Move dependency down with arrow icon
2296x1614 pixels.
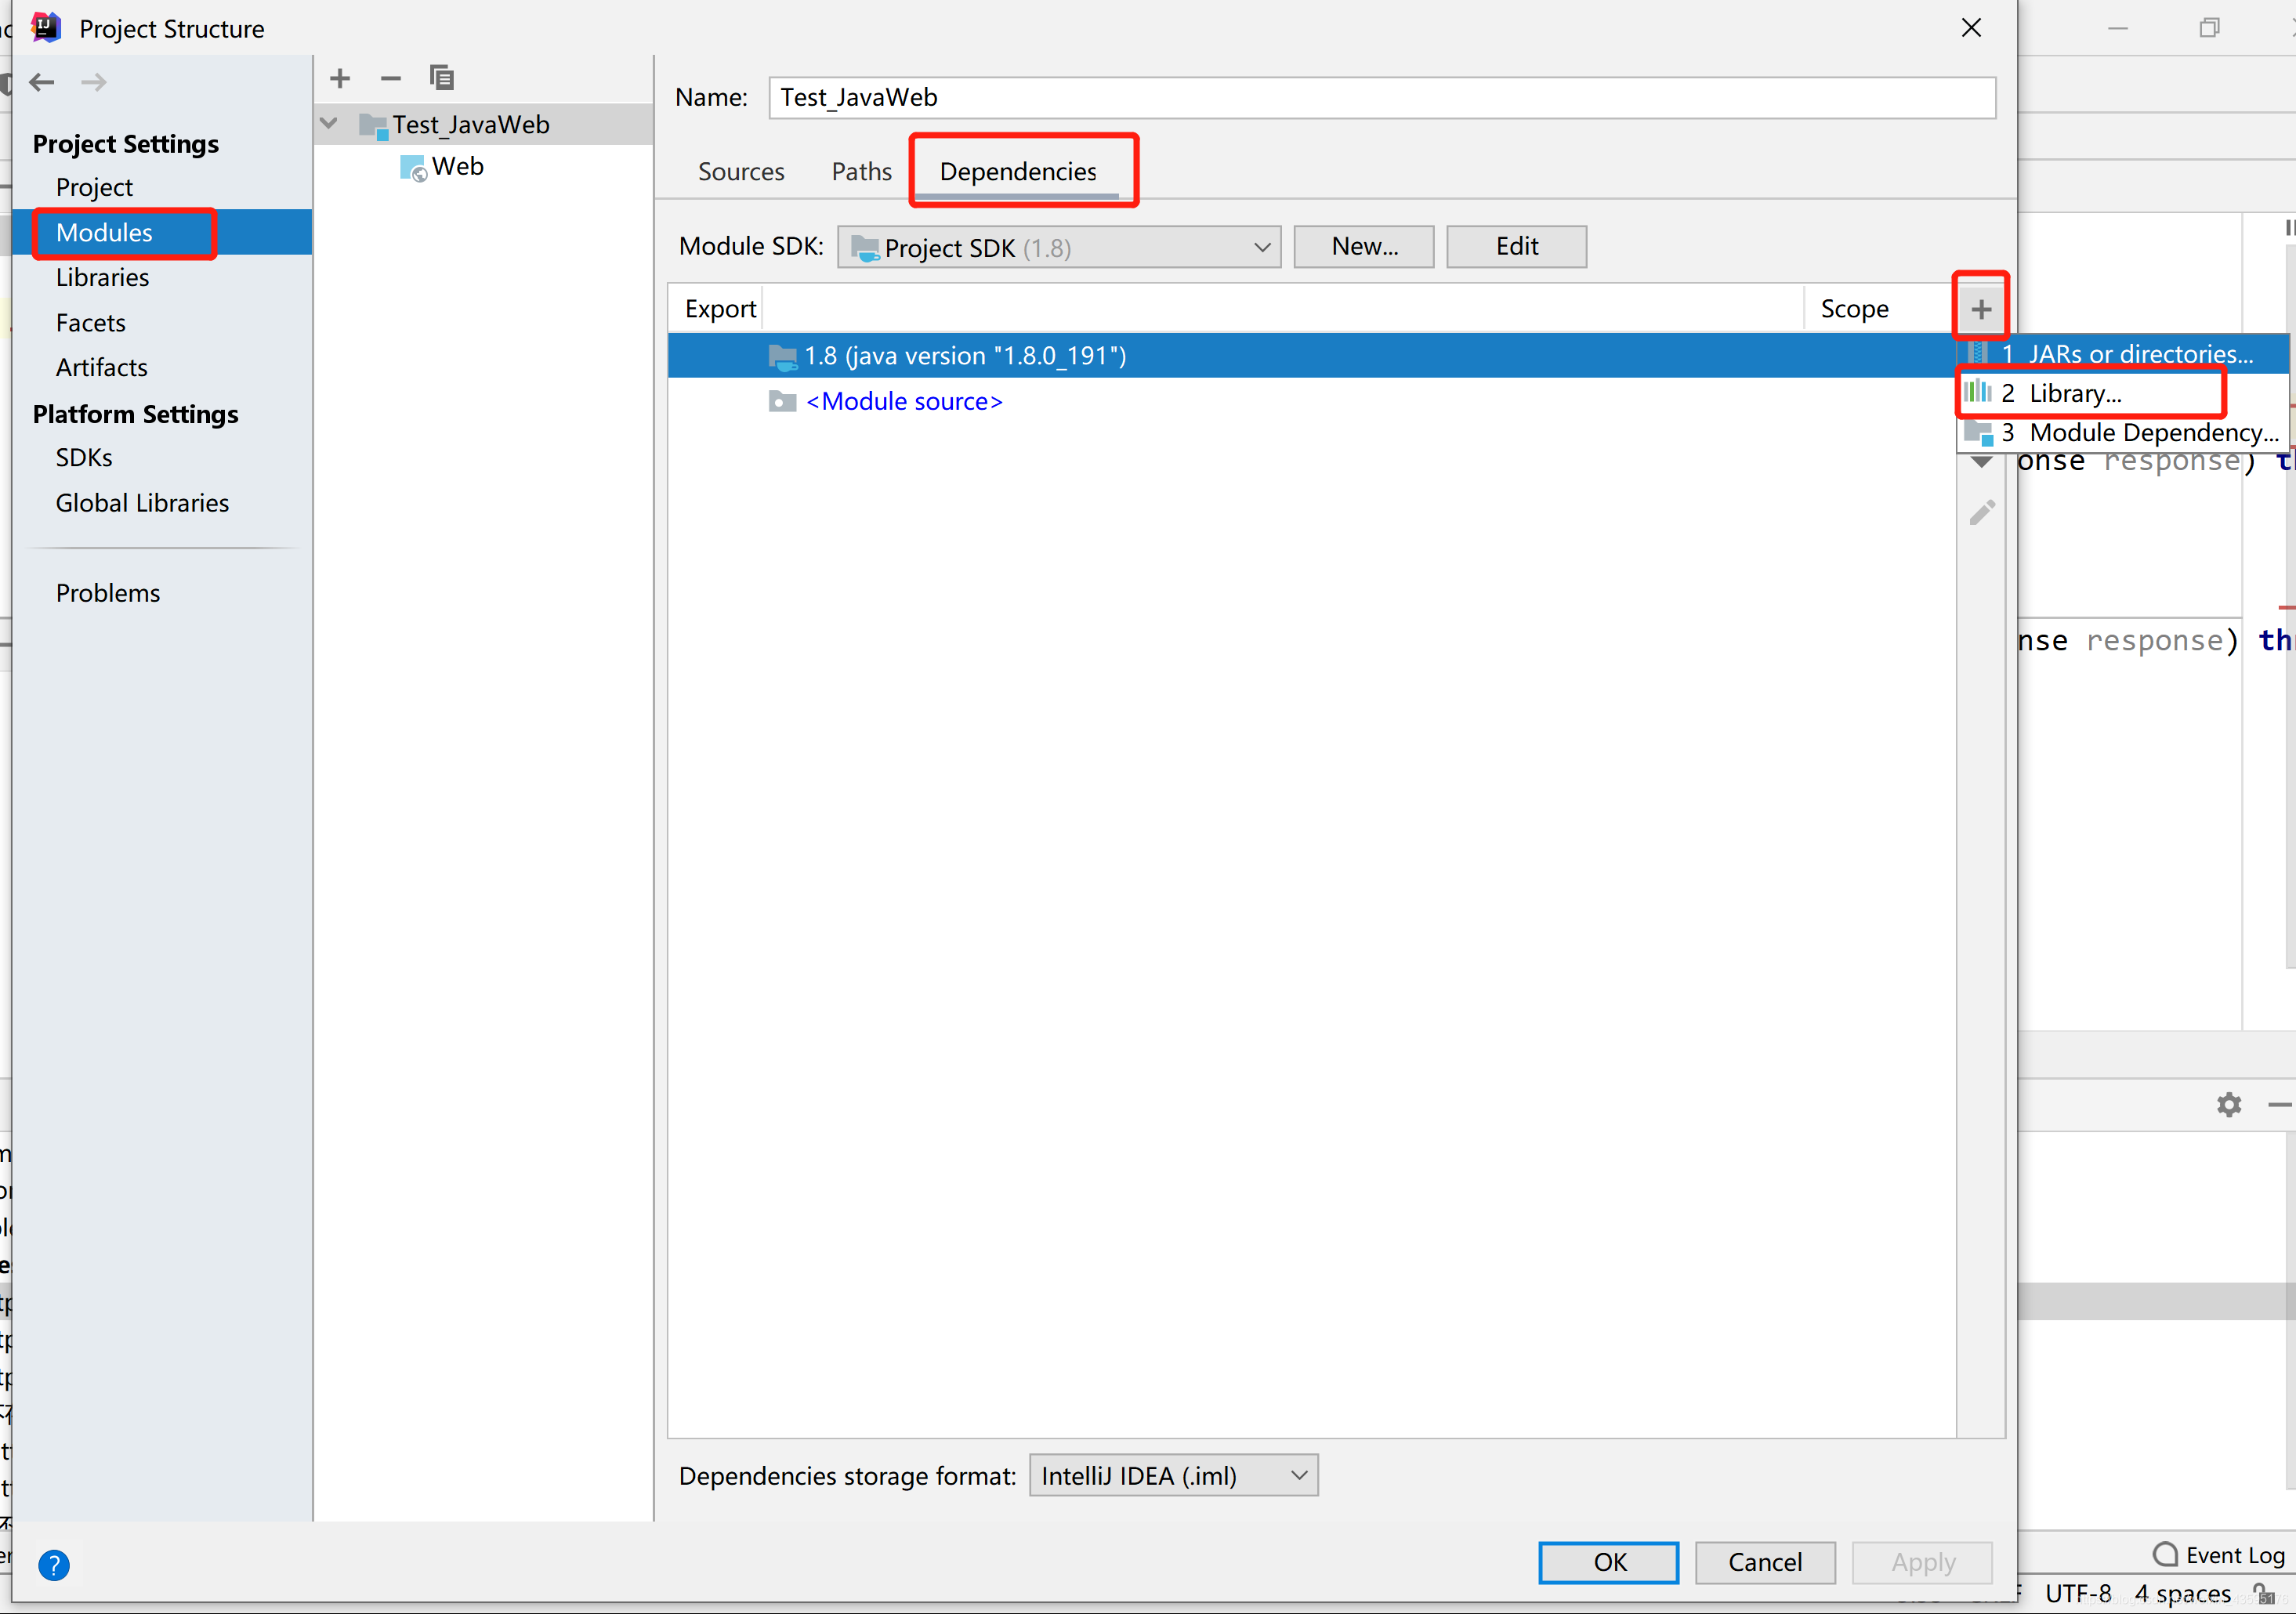click(x=1982, y=462)
